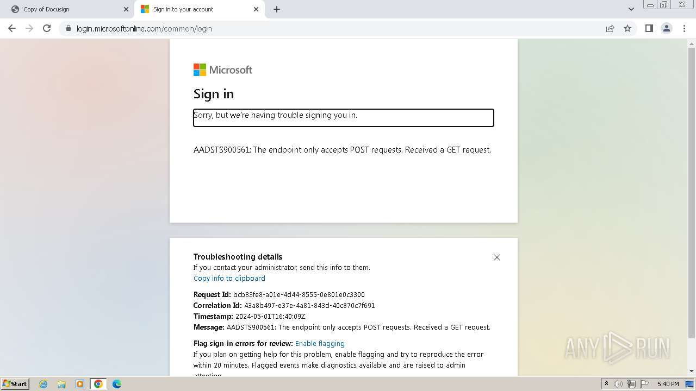Click the Microsoft logo
This screenshot has width=696, height=391.
click(x=223, y=70)
